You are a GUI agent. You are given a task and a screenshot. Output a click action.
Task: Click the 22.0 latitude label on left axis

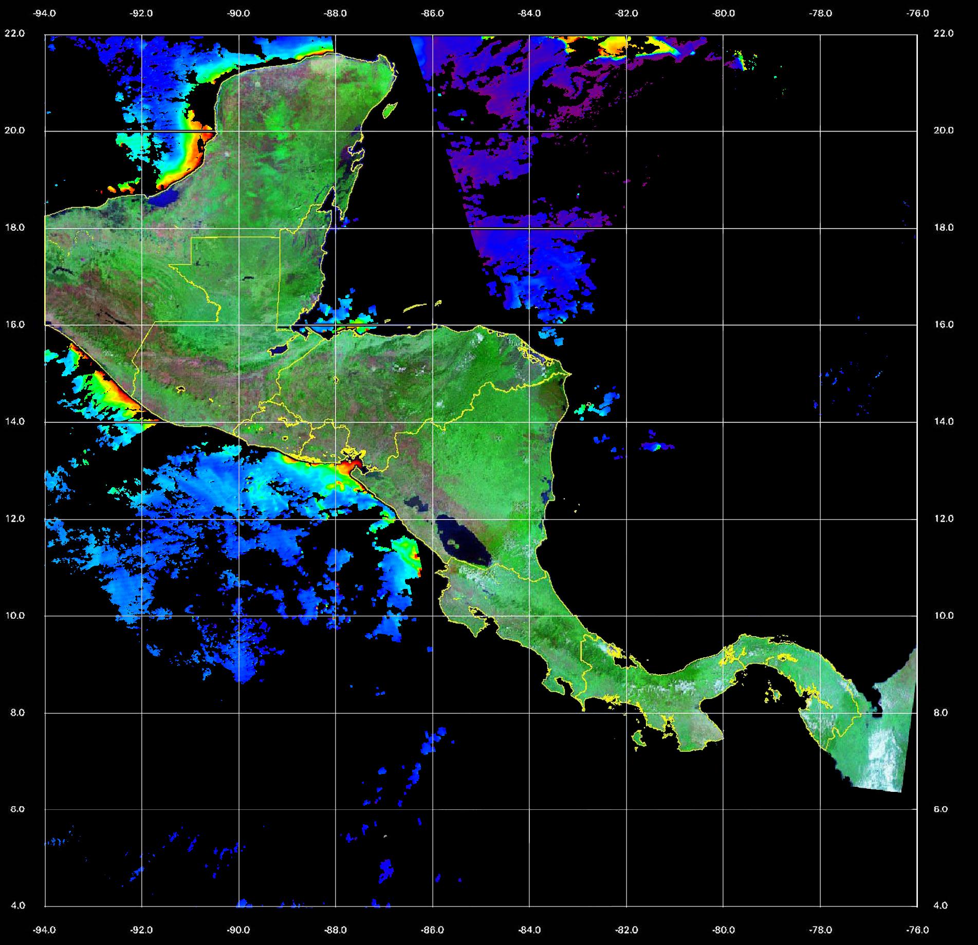click(15, 33)
